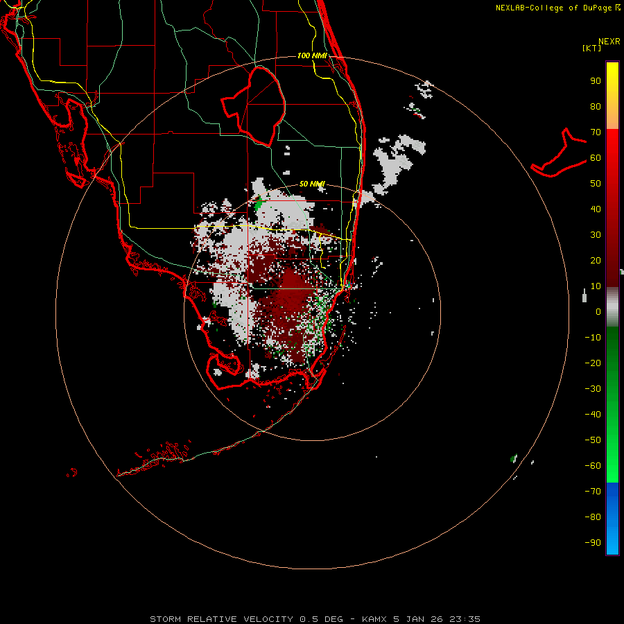Screen dimensions: 624x624
Task: Click the [KT] units label
Action: [x=592, y=48]
